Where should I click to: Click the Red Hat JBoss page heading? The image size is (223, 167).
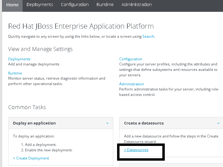click(x=81, y=27)
